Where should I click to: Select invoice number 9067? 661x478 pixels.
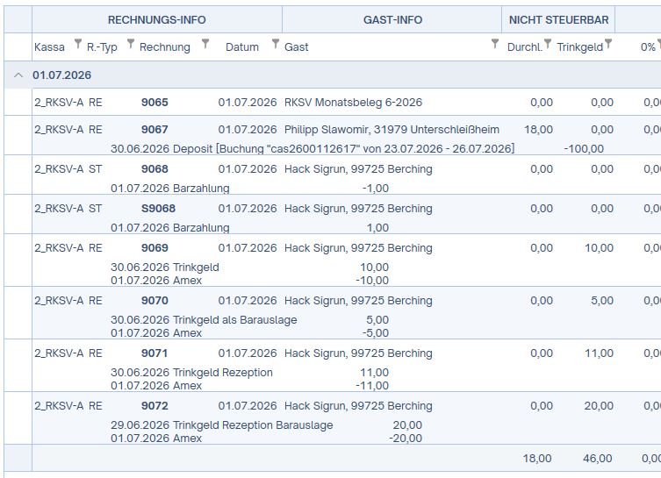point(154,129)
